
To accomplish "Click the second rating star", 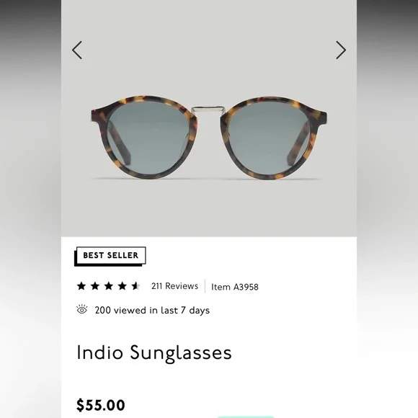I will pos(95,286).
